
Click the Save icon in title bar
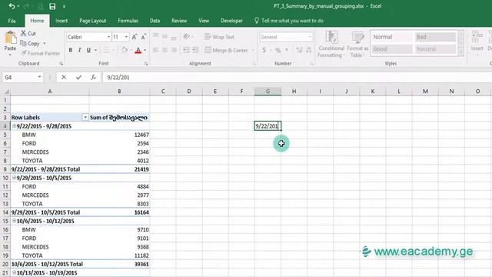click(52, 6)
